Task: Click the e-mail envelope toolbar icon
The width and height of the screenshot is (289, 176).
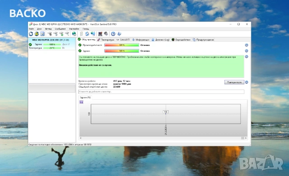Action: 42,34
